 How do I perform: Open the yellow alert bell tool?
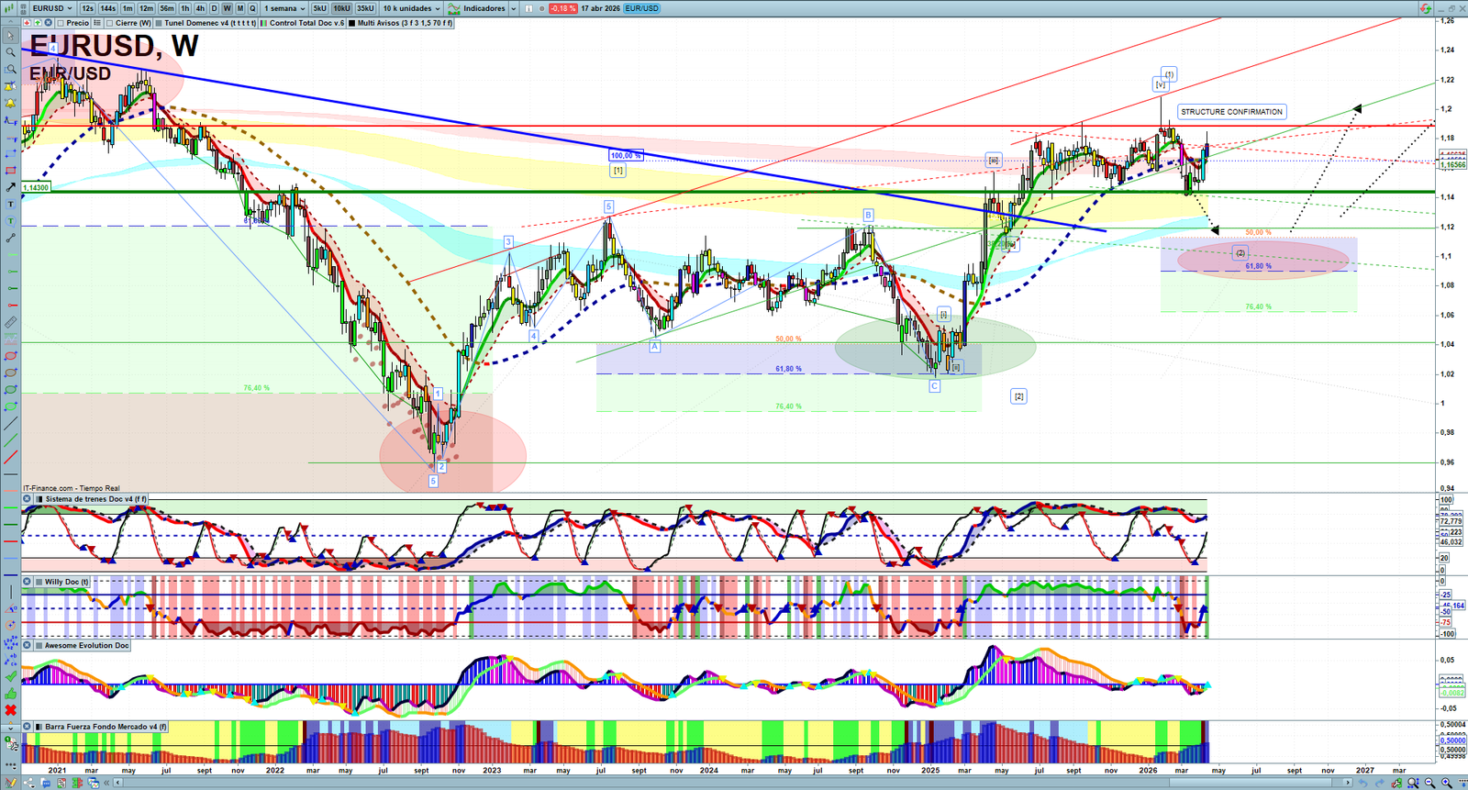(x=10, y=103)
